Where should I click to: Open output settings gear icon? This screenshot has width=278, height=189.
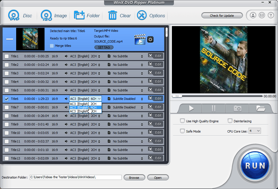click(150, 39)
